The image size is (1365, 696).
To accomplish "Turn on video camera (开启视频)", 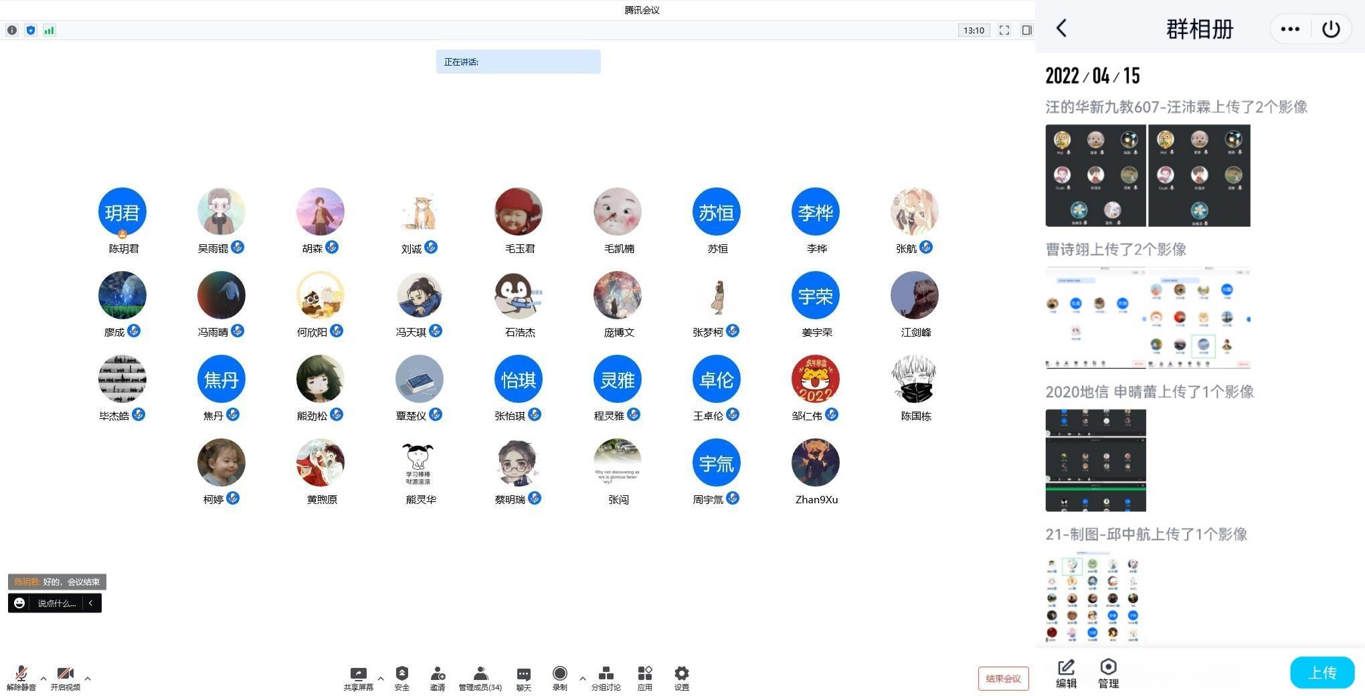I will 65,677.
